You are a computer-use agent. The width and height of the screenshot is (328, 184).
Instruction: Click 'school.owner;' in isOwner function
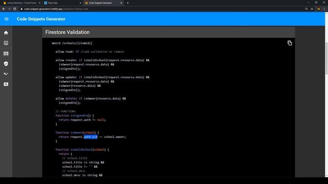[115, 137]
